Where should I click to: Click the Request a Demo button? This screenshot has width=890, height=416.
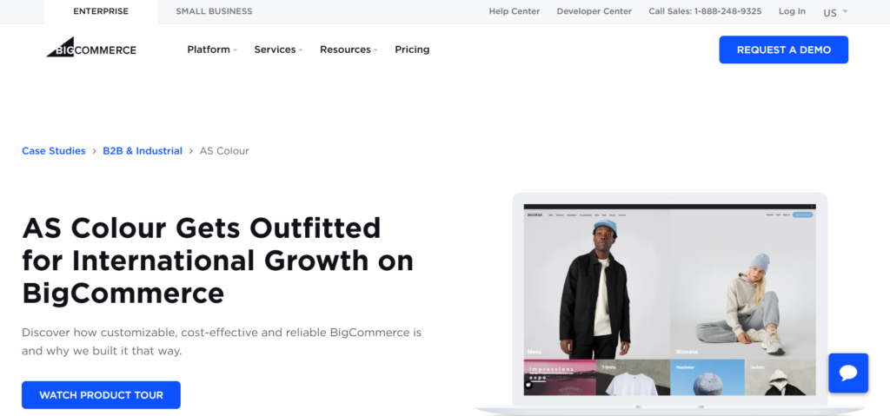point(783,50)
